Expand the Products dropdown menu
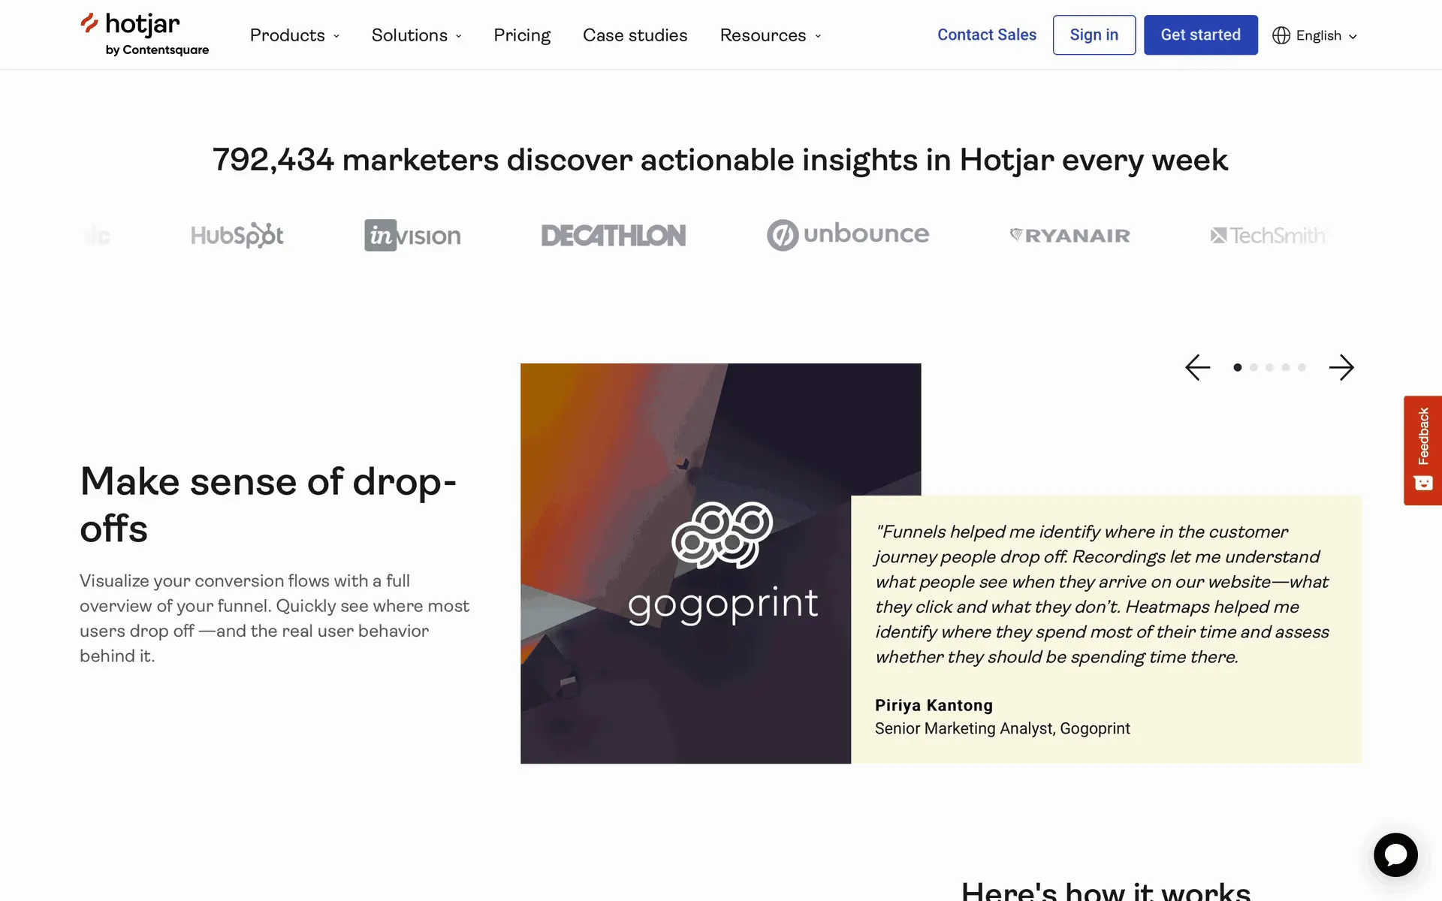 tap(294, 35)
